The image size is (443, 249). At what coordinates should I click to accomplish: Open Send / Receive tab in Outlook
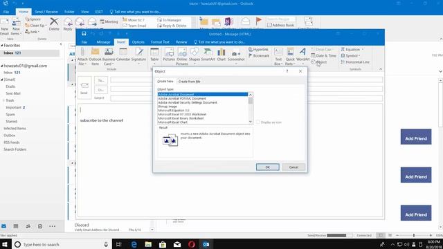coord(46,12)
